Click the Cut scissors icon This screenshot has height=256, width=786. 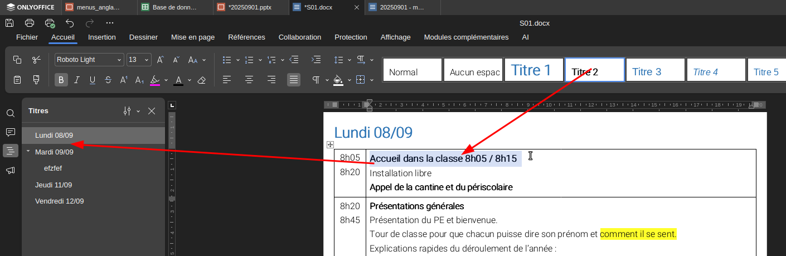click(x=36, y=60)
